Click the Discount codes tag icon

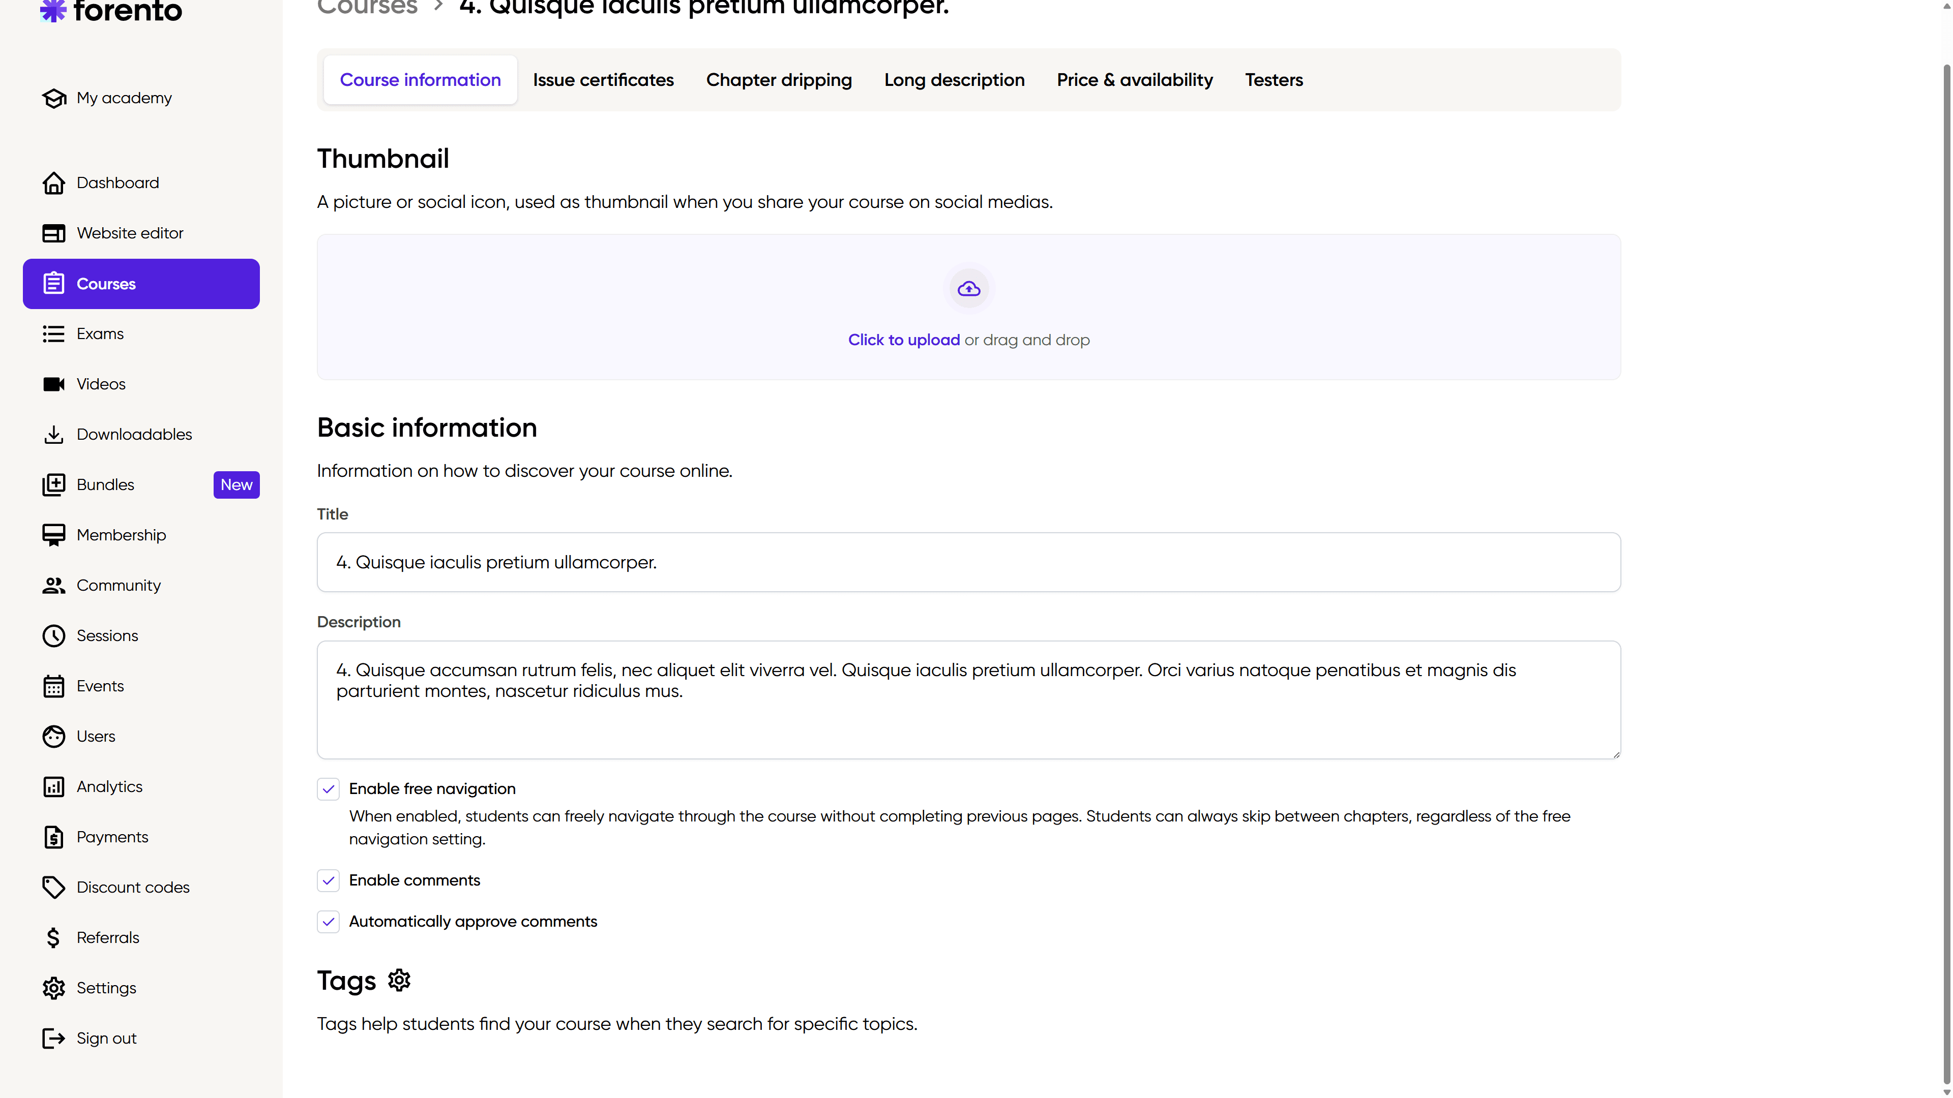pos(53,888)
